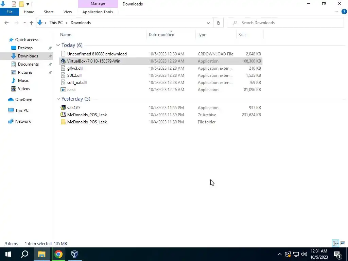
Task: Collapse the Yesterday (3) group
Action: (x=58, y=99)
